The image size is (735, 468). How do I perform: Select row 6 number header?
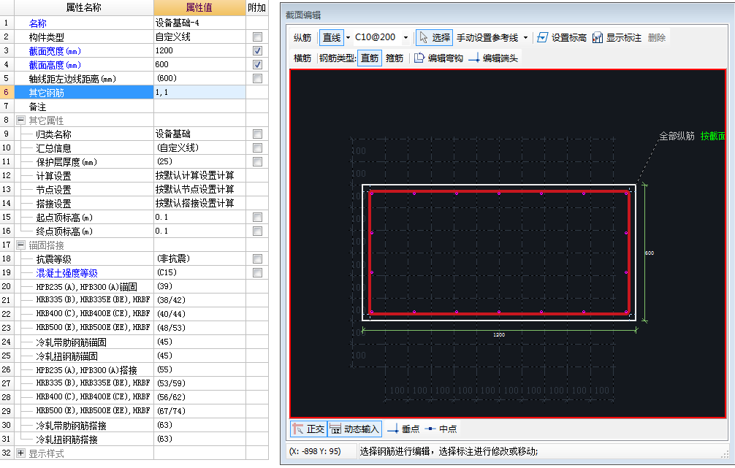point(7,92)
